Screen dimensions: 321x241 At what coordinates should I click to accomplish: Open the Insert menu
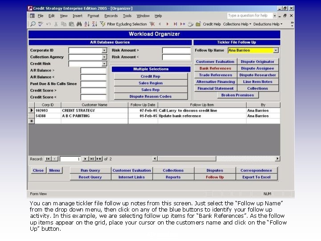pos(78,16)
